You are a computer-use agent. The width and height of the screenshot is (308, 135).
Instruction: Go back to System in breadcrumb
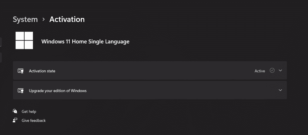point(25,19)
